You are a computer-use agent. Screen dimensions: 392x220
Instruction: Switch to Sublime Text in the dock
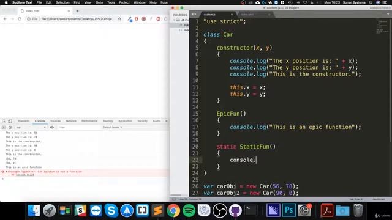tap(158, 210)
